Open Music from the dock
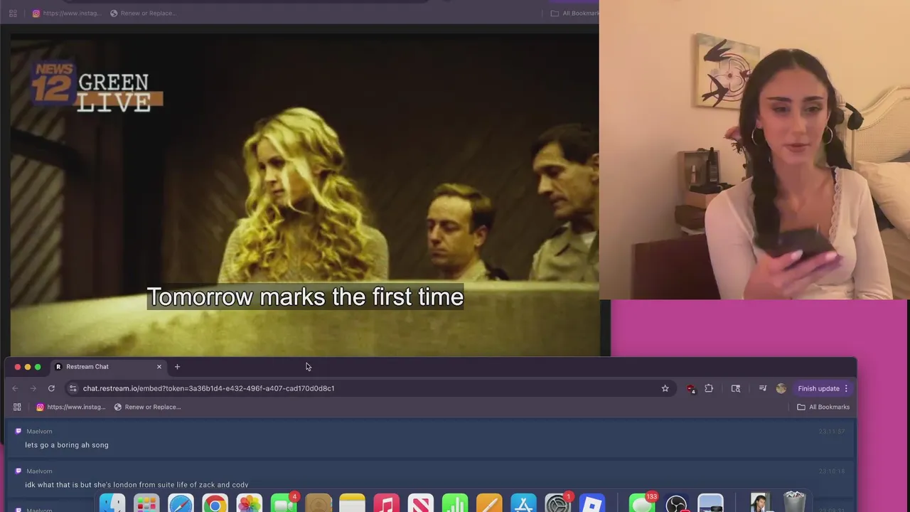910x512 pixels. pyautogui.click(x=386, y=504)
